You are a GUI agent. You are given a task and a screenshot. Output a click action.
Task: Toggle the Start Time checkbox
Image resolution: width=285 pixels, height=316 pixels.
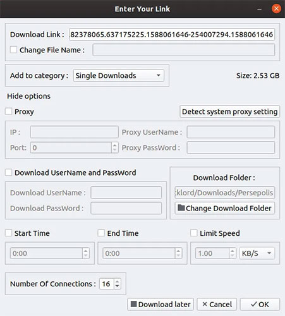[8, 233]
